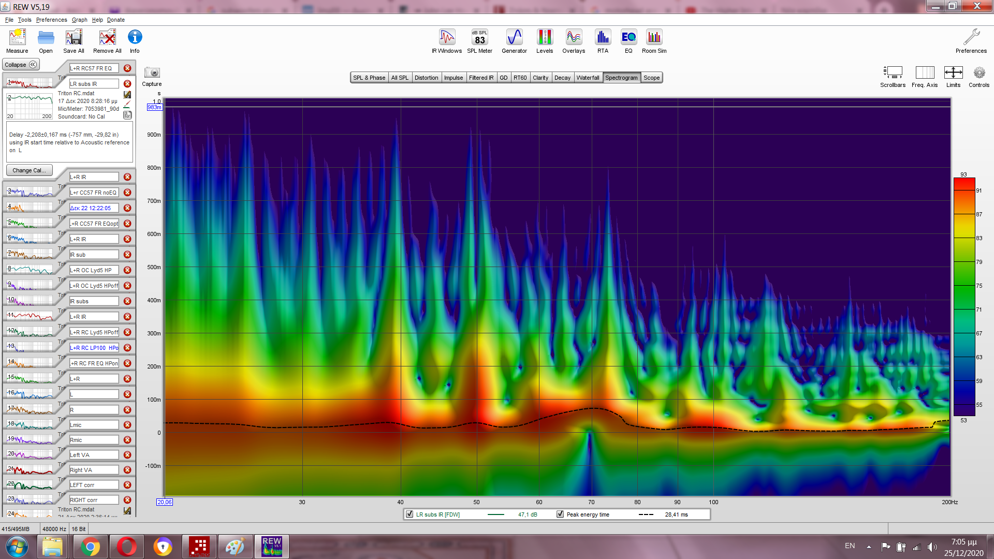Screen dimensions: 994x559
Task: Toggle LR subs IR [FDW] trace checkbox
Action: point(410,514)
